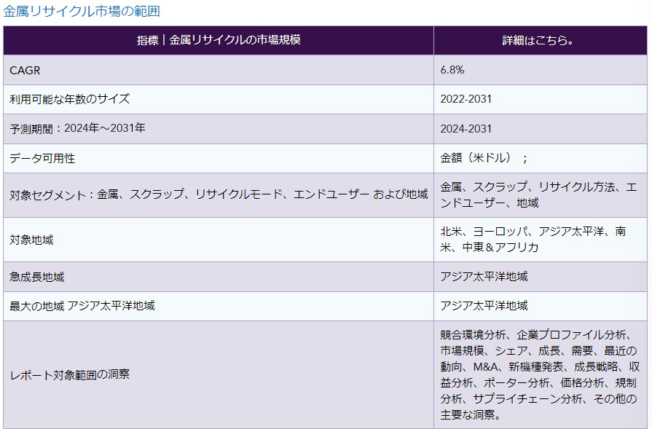Select the 6.8% value cell
This screenshot has height=429, width=652.
(540, 70)
